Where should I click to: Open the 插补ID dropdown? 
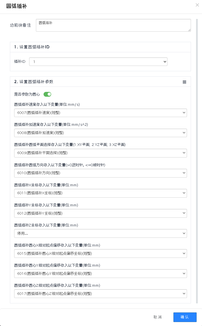[98, 62]
